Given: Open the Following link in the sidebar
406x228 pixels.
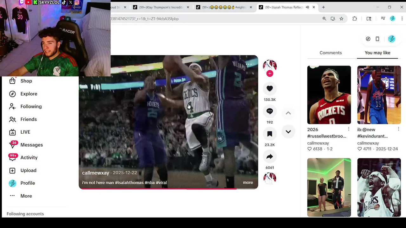Looking at the screenshot, I should click(31, 106).
